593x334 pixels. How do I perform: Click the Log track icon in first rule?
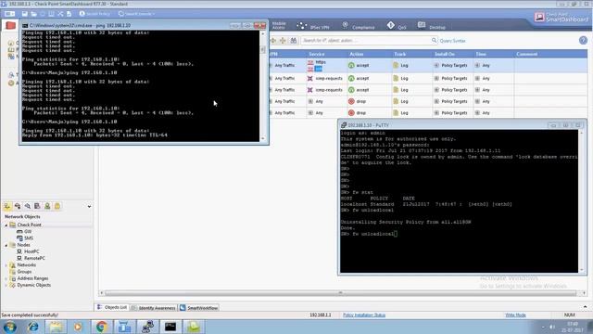(396, 66)
